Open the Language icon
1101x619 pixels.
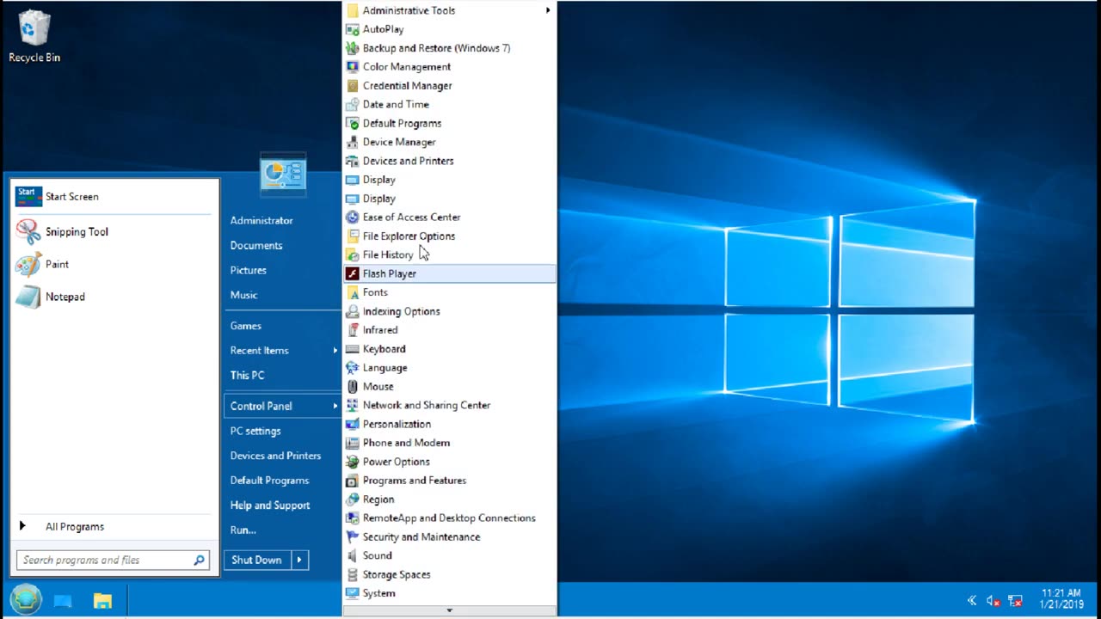(352, 368)
